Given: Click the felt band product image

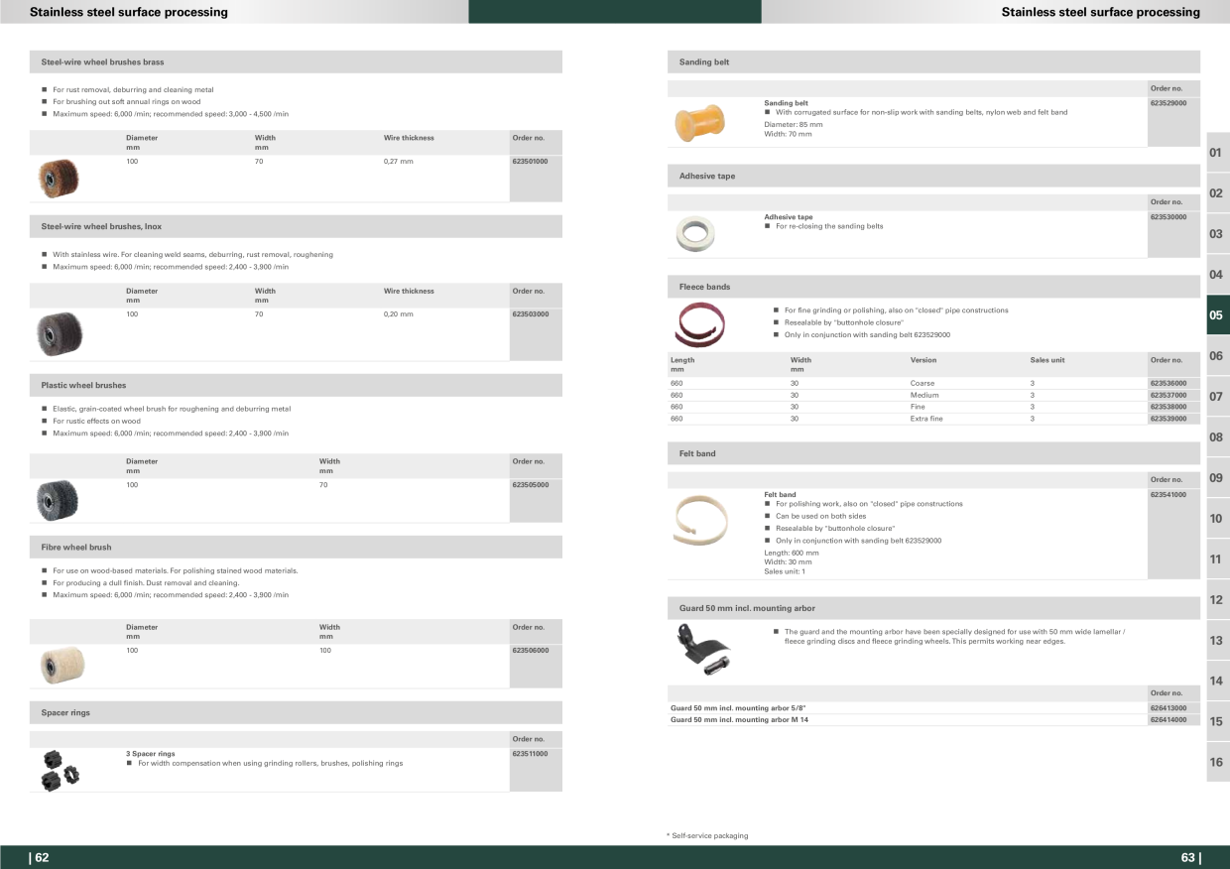Looking at the screenshot, I should pyautogui.click(x=699, y=519).
